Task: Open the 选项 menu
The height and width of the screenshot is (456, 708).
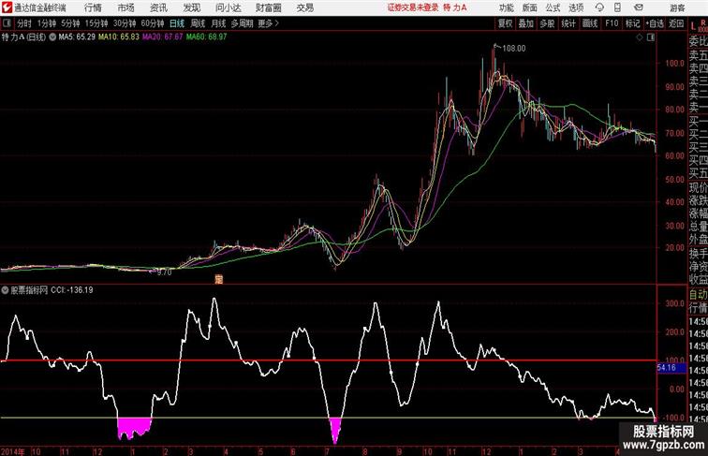Action: [576, 7]
